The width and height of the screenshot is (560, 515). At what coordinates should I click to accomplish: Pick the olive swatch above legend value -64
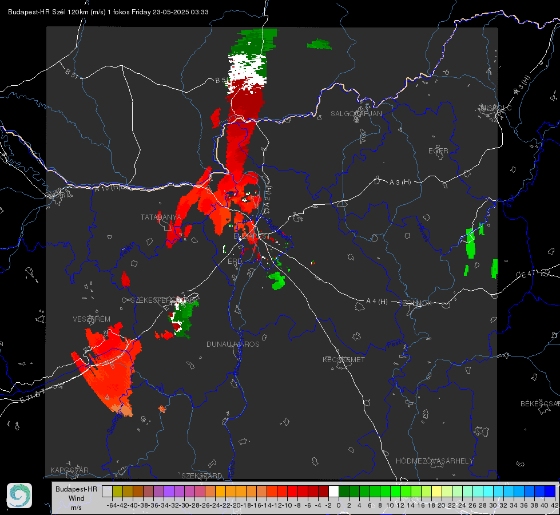coord(117,491)
